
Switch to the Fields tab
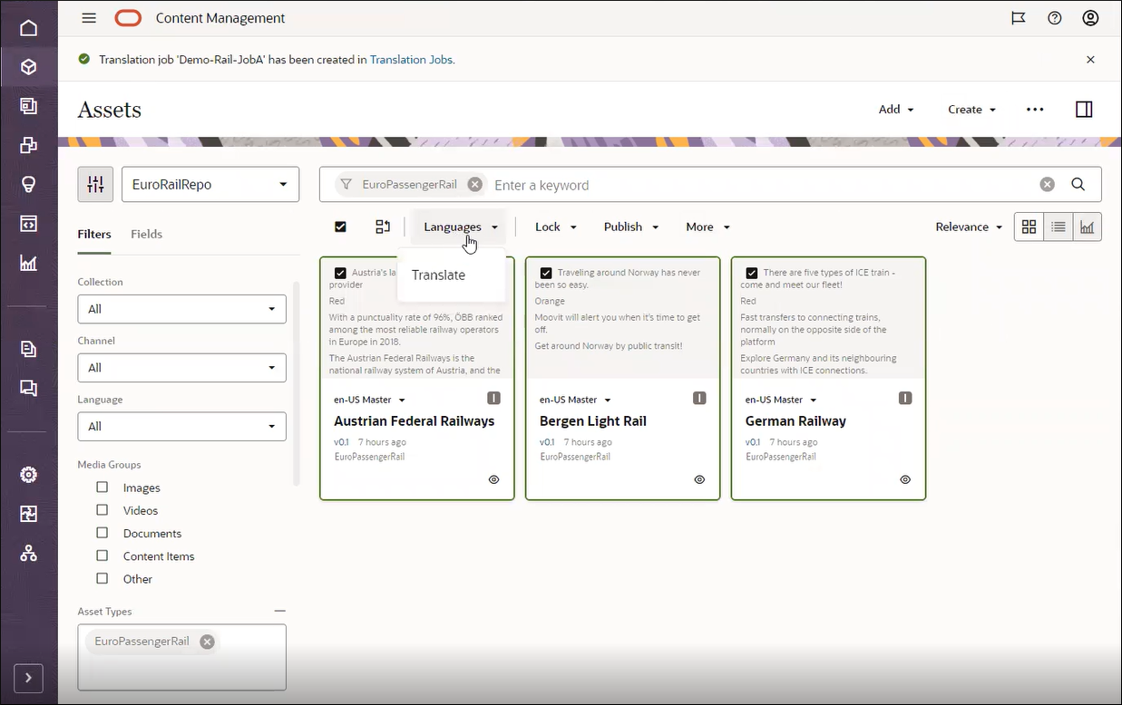point(146,234)
